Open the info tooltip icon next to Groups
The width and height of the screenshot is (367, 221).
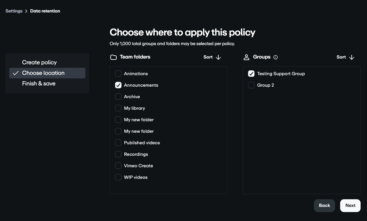(x=275, y=57)
